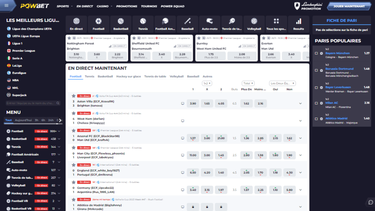
Task: Click the team search input field
Action: pos(33,103)
